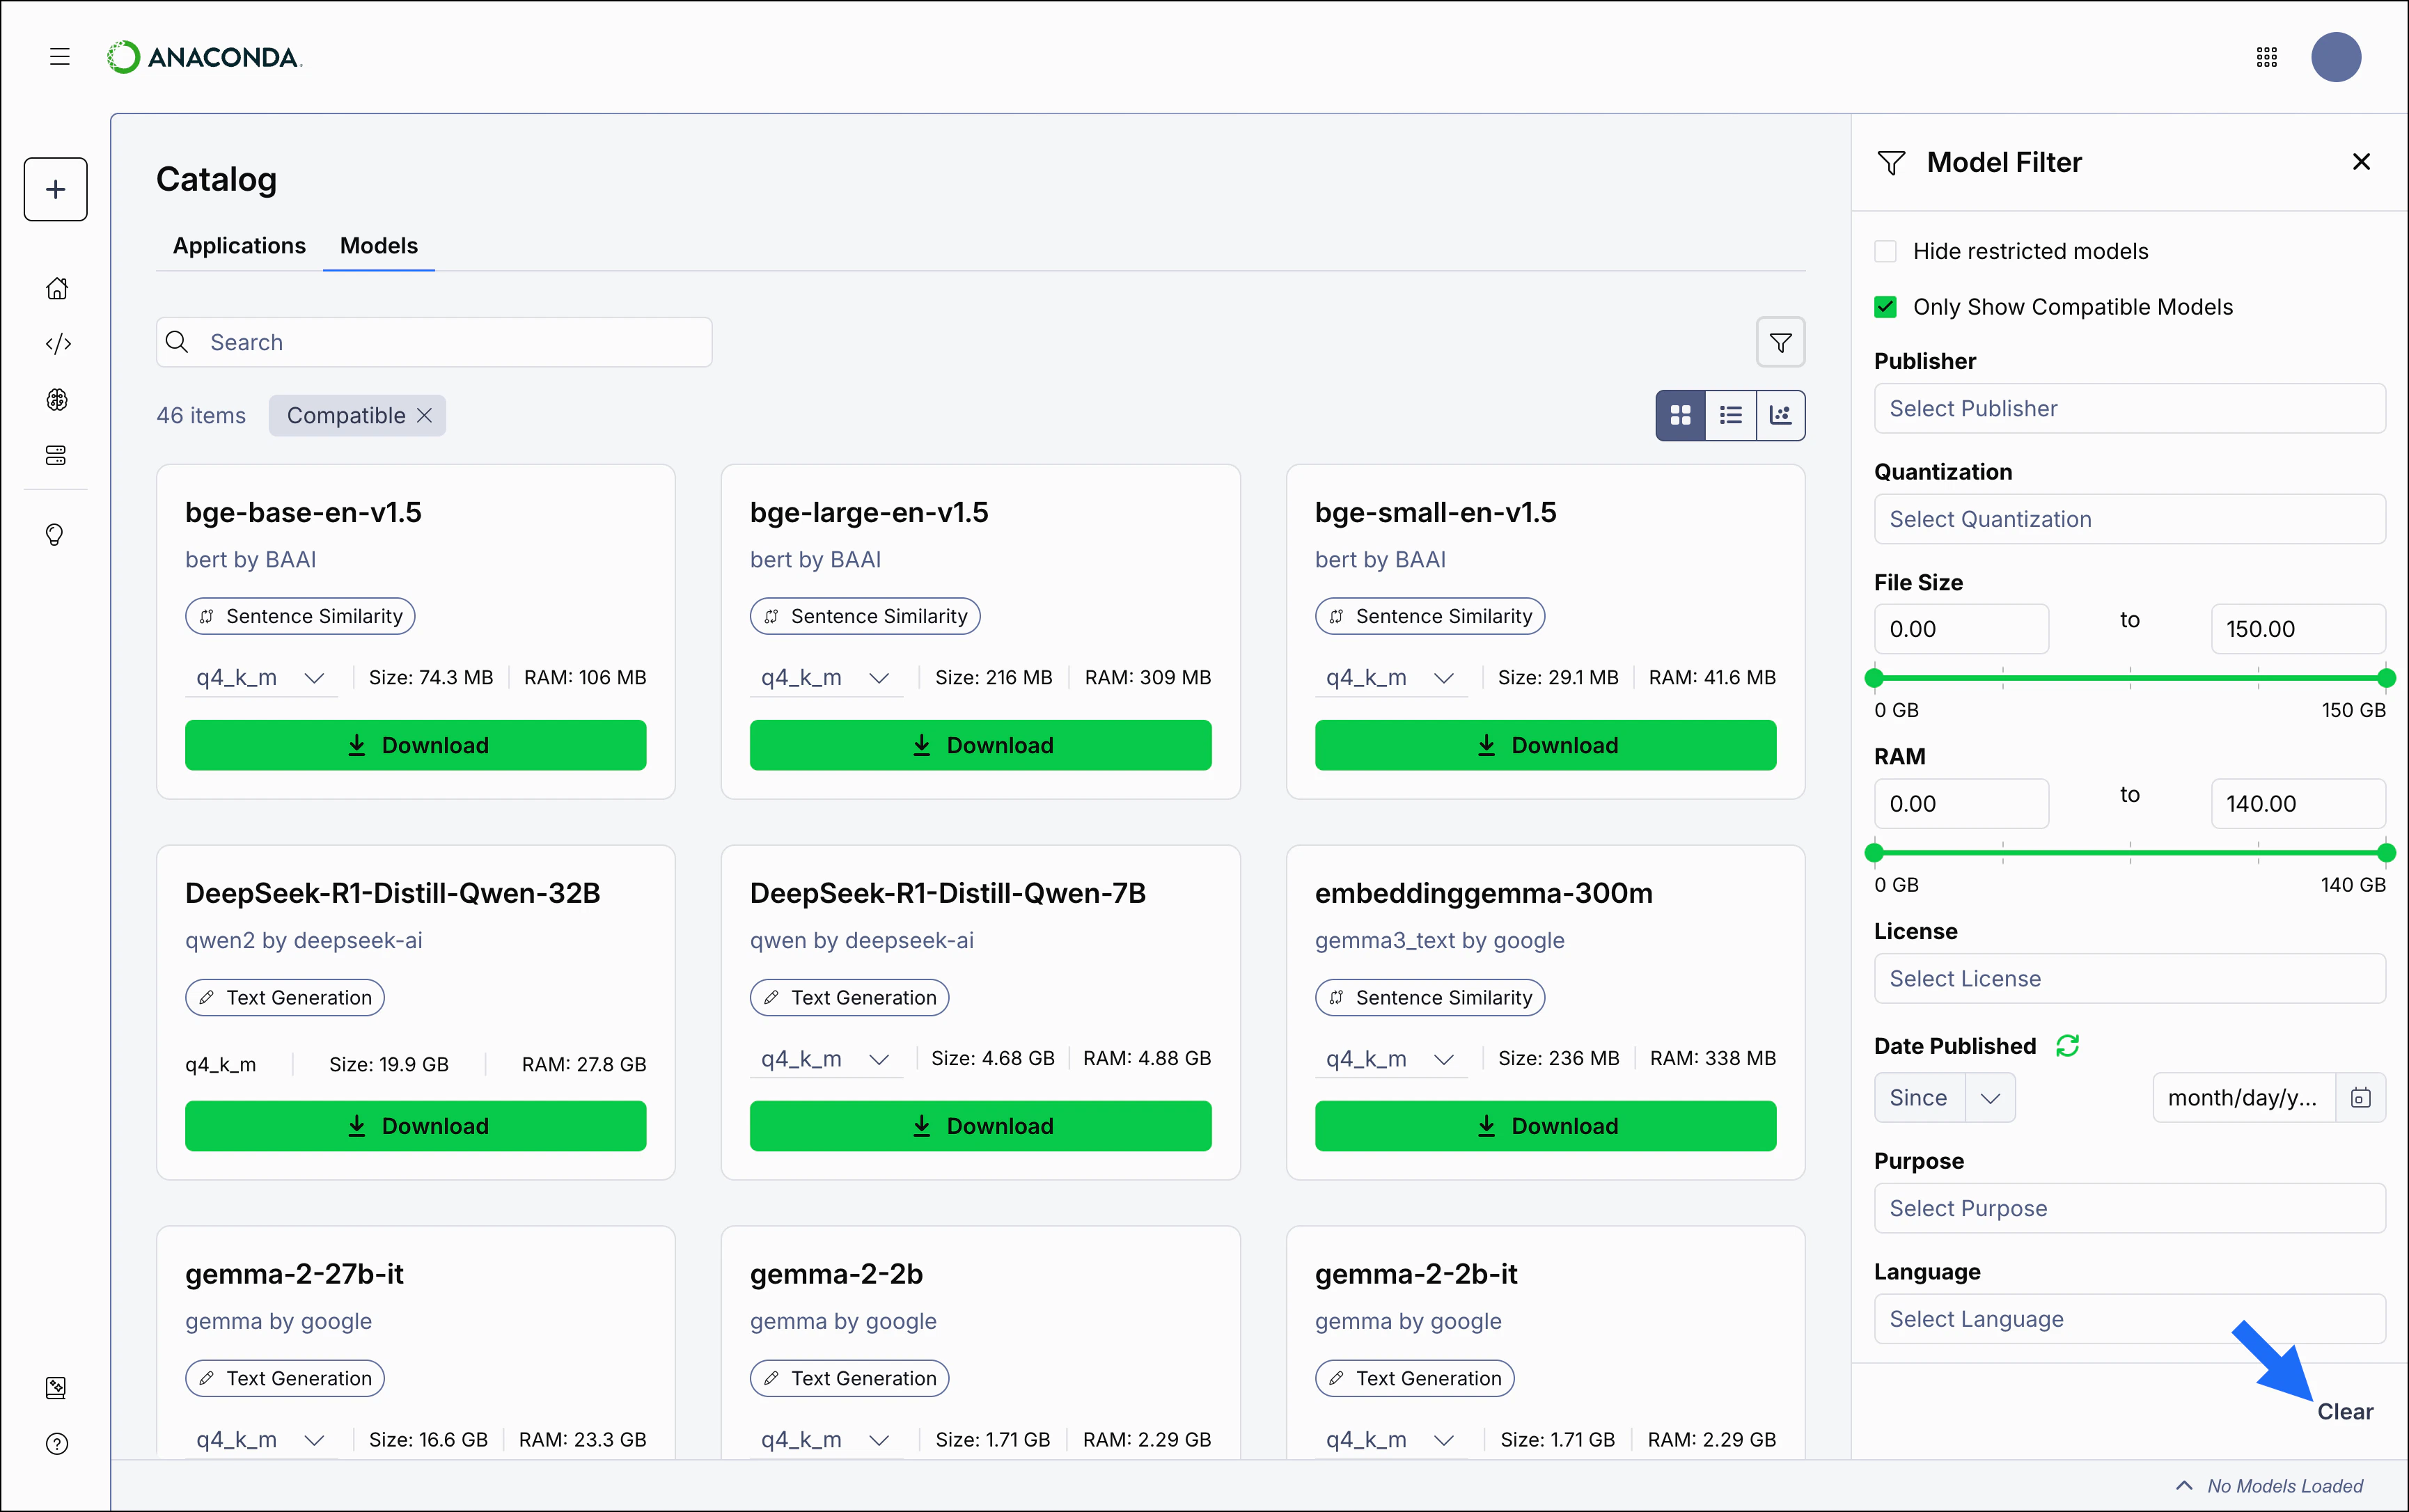Screen dimensions: 2409x1512
Task: Open the AI models (brain) sidebar icon
Action: pos(57,399)
